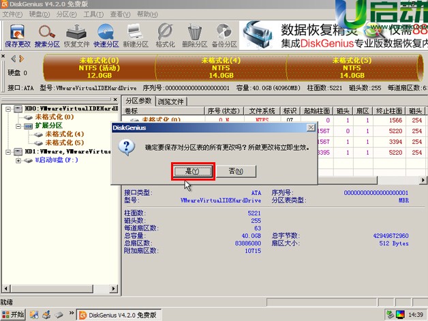Collapse the HD1 tree node
Image resolution: width=428 pixels, height=321 pixels.
pos(8,152)
